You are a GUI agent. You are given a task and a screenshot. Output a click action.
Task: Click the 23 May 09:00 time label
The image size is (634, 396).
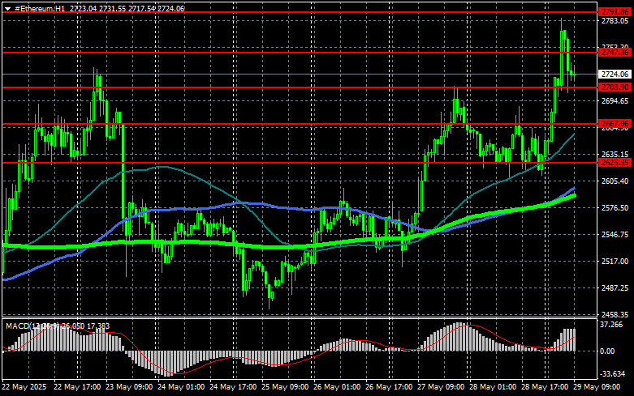pyautogui.click(x=129, y=387)
